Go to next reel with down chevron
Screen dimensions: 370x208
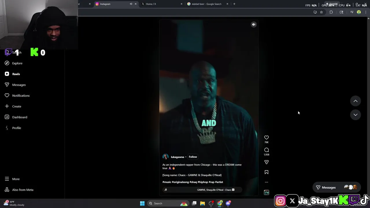356,115
